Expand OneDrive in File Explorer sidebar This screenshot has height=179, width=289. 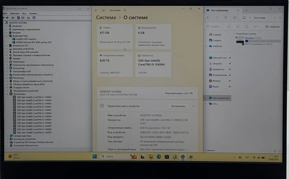206,46
